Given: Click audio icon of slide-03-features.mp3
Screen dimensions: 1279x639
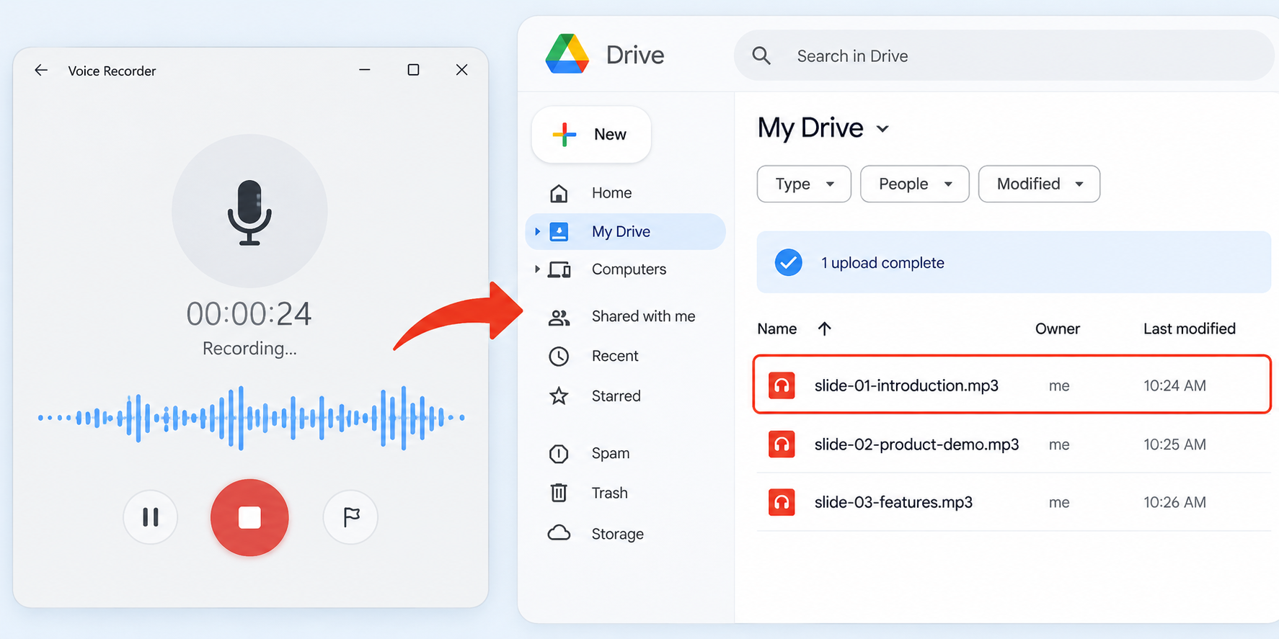Looking at the screenshot, I should coord(782,502).
